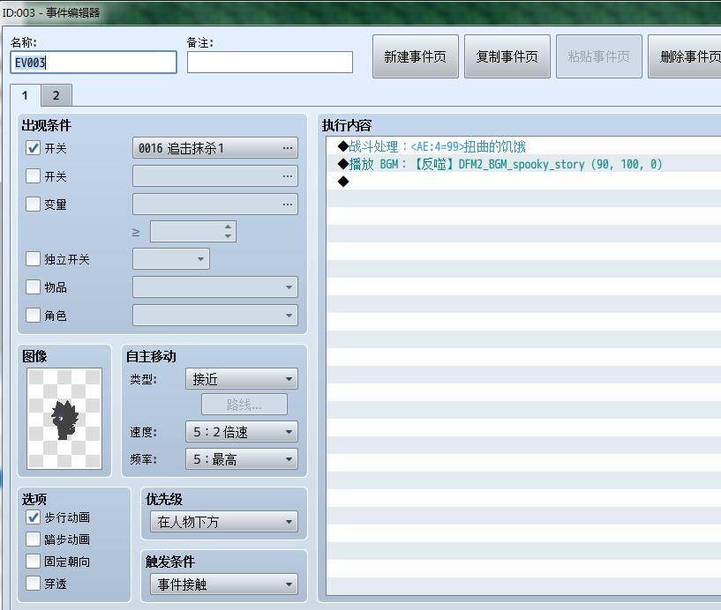Select command 播放 BGM spooky_story line
Image resolution: width=721 pixels, height=610 pixels.
point(524,164)
